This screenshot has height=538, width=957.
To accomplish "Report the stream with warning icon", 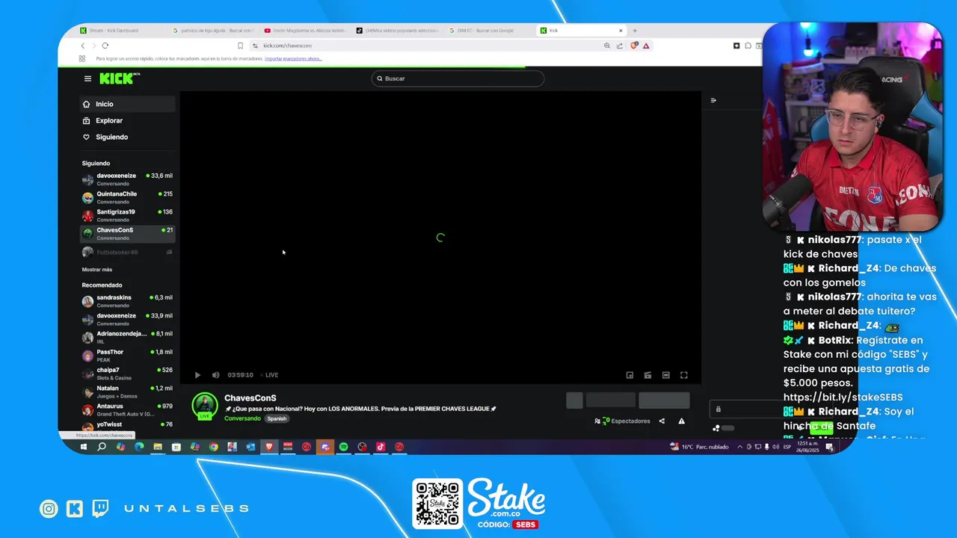I will [681, 421].
